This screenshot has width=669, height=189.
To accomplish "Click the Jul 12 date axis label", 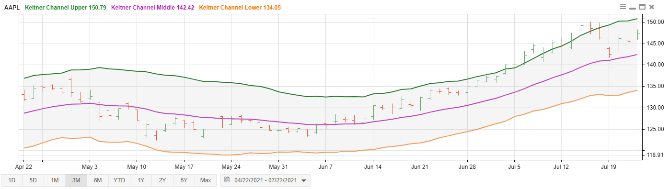I will [x=562, y=167].
